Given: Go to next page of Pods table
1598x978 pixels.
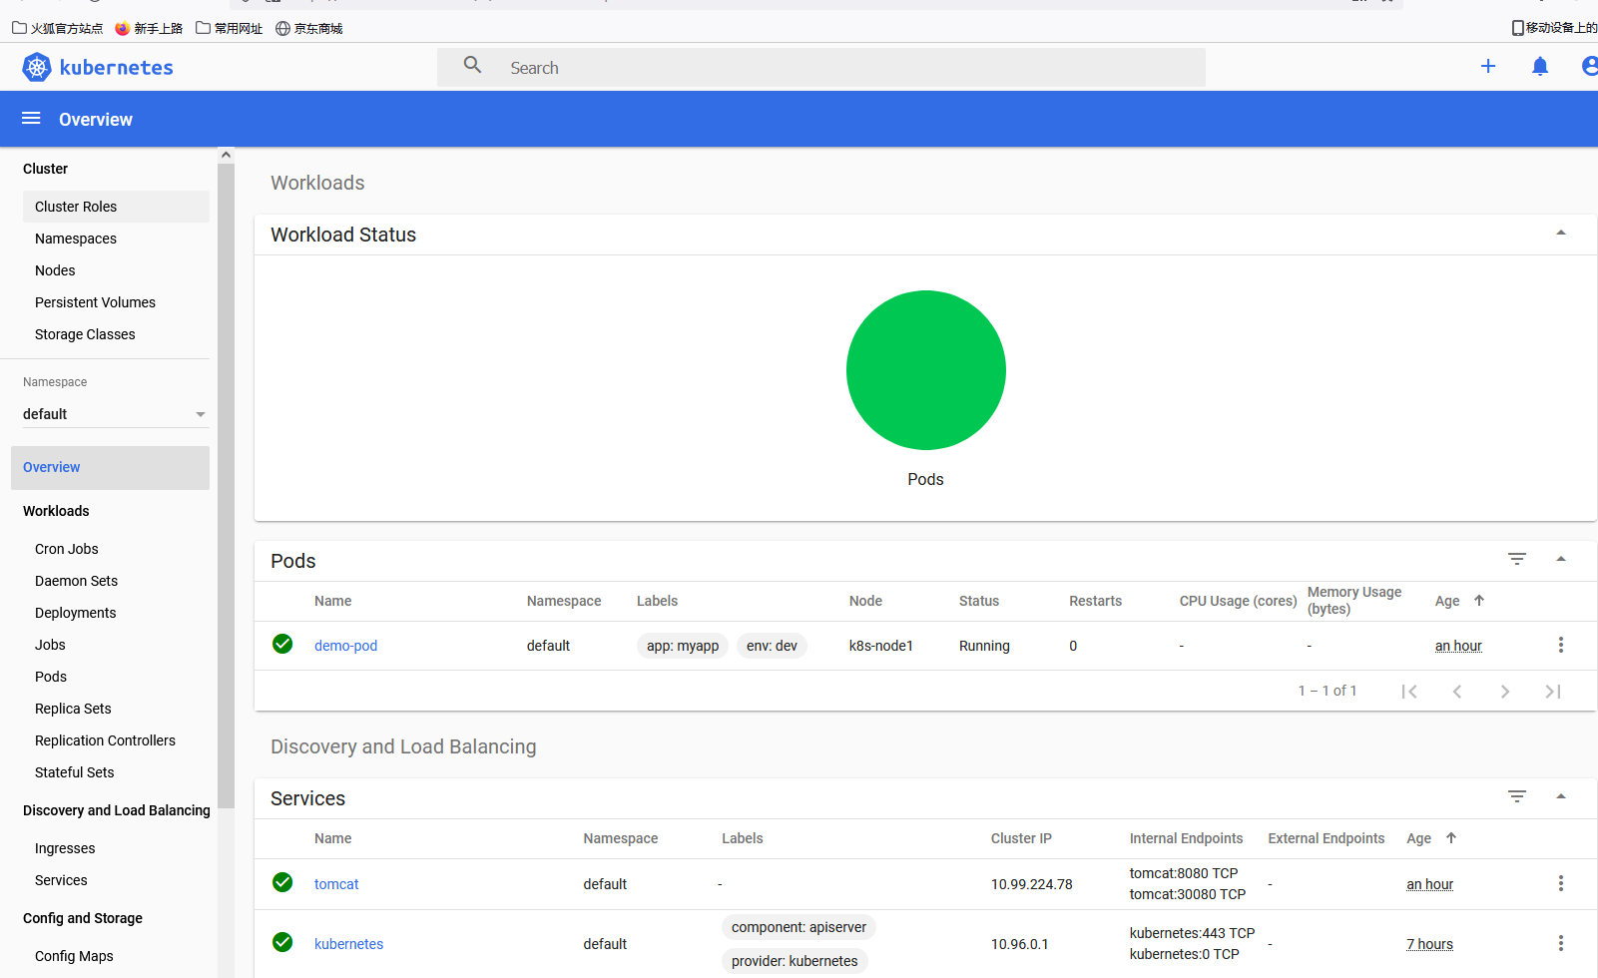Looking at the screenshot, I should coord(1505,692).
